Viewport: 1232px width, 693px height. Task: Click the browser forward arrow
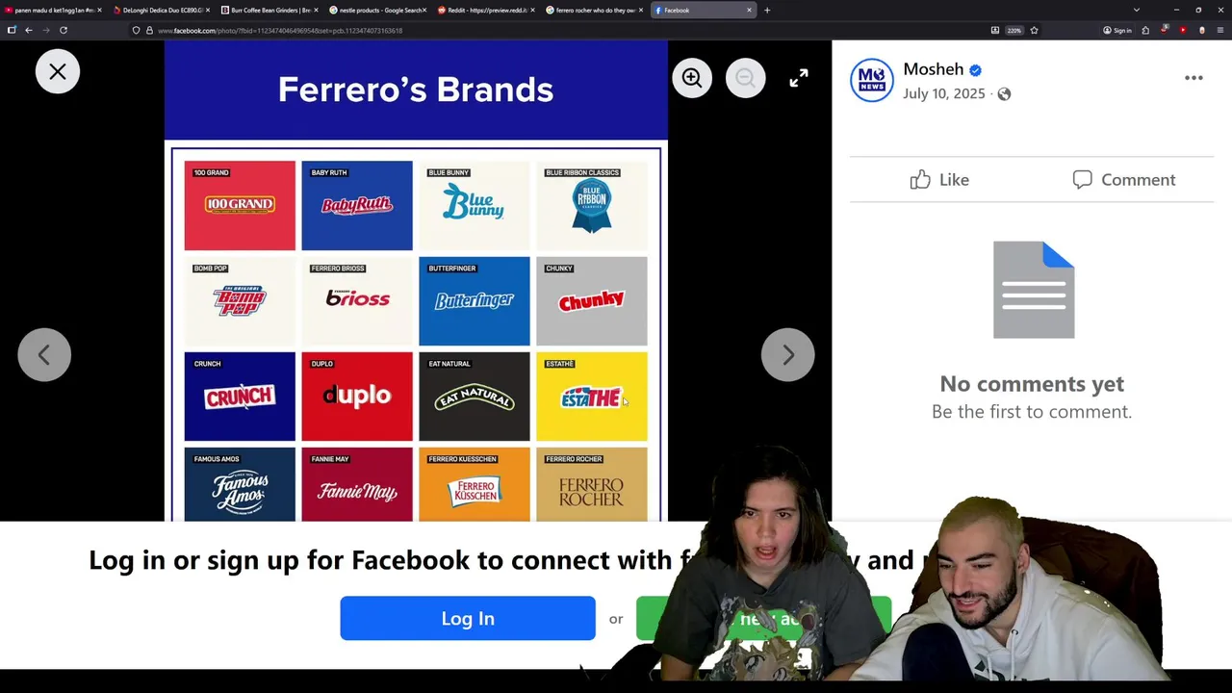coord(45,30)
